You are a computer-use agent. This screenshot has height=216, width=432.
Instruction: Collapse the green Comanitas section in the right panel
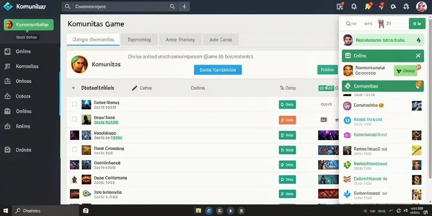(x=383, y=86)
